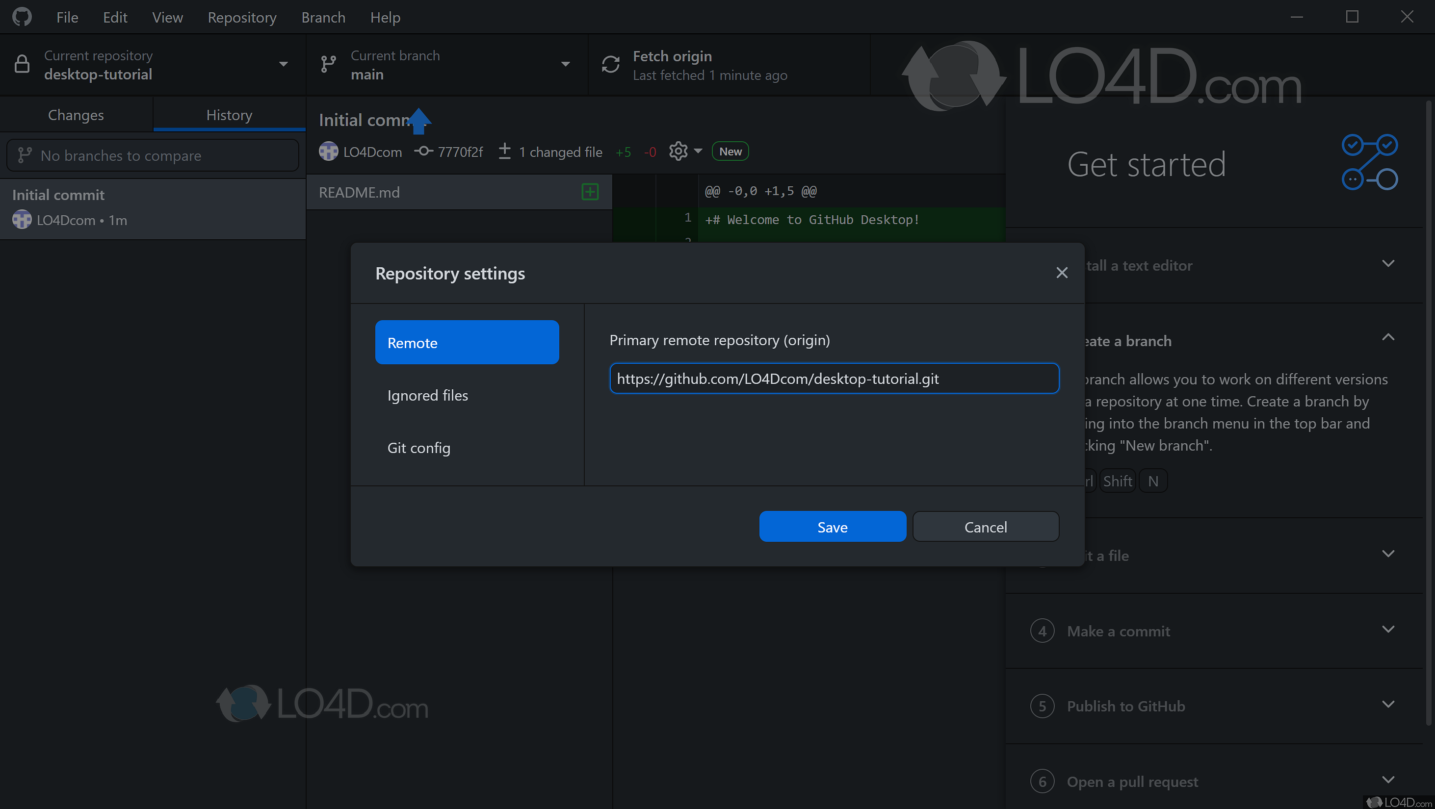The image size is (1435, 809).
Task: Click the GitHub octocat logo icon
Action: click(x=22, y=16)
